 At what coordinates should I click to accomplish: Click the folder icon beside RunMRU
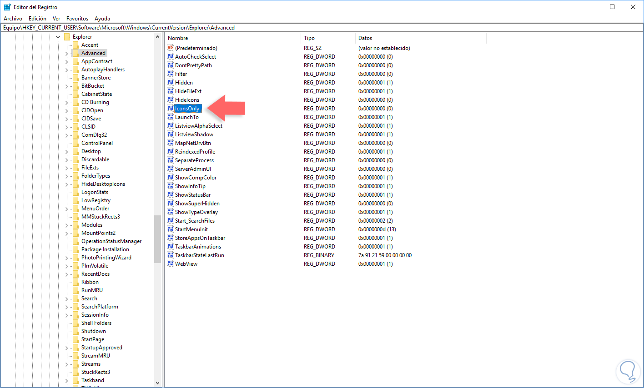[75, 290]
